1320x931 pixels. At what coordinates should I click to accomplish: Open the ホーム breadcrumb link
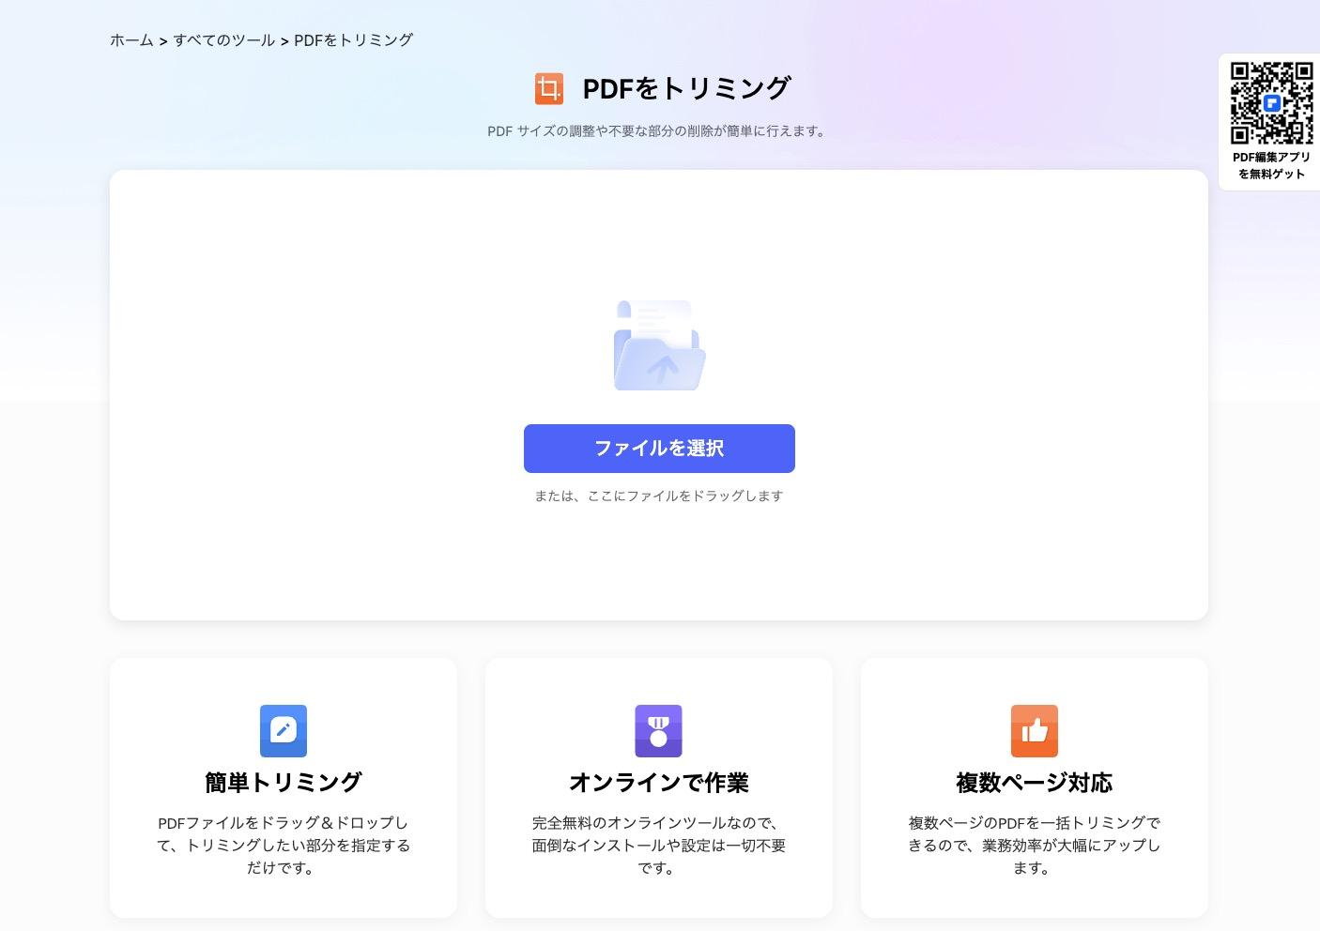point(131,40)
